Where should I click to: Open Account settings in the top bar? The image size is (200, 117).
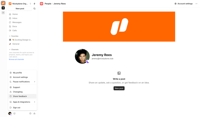point(183,4)
